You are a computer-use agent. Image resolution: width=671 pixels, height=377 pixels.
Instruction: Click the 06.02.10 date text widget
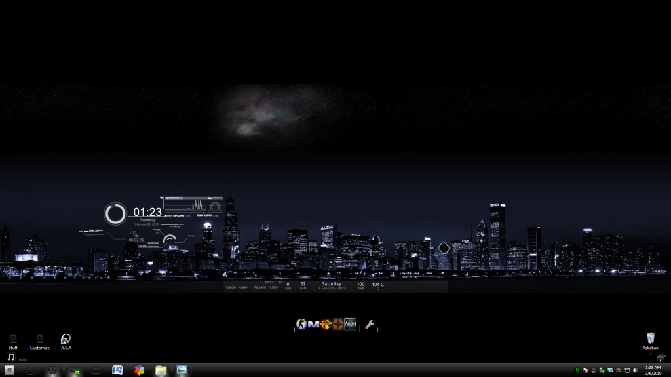tap(136, 240)
